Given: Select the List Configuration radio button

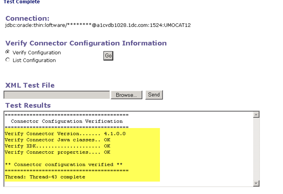Looking at the screenshot, I should click(7, 60).
